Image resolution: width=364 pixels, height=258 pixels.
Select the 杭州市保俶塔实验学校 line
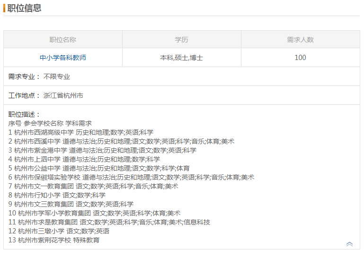point(132,177)
